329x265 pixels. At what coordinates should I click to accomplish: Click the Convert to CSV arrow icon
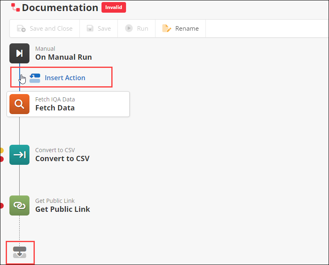(19, 155)
